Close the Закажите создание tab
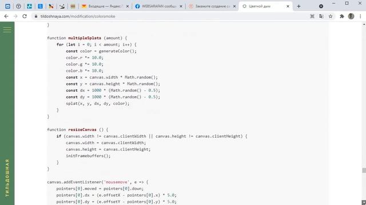Viewport: 366px width, 205px height. (x=234, y=6)
